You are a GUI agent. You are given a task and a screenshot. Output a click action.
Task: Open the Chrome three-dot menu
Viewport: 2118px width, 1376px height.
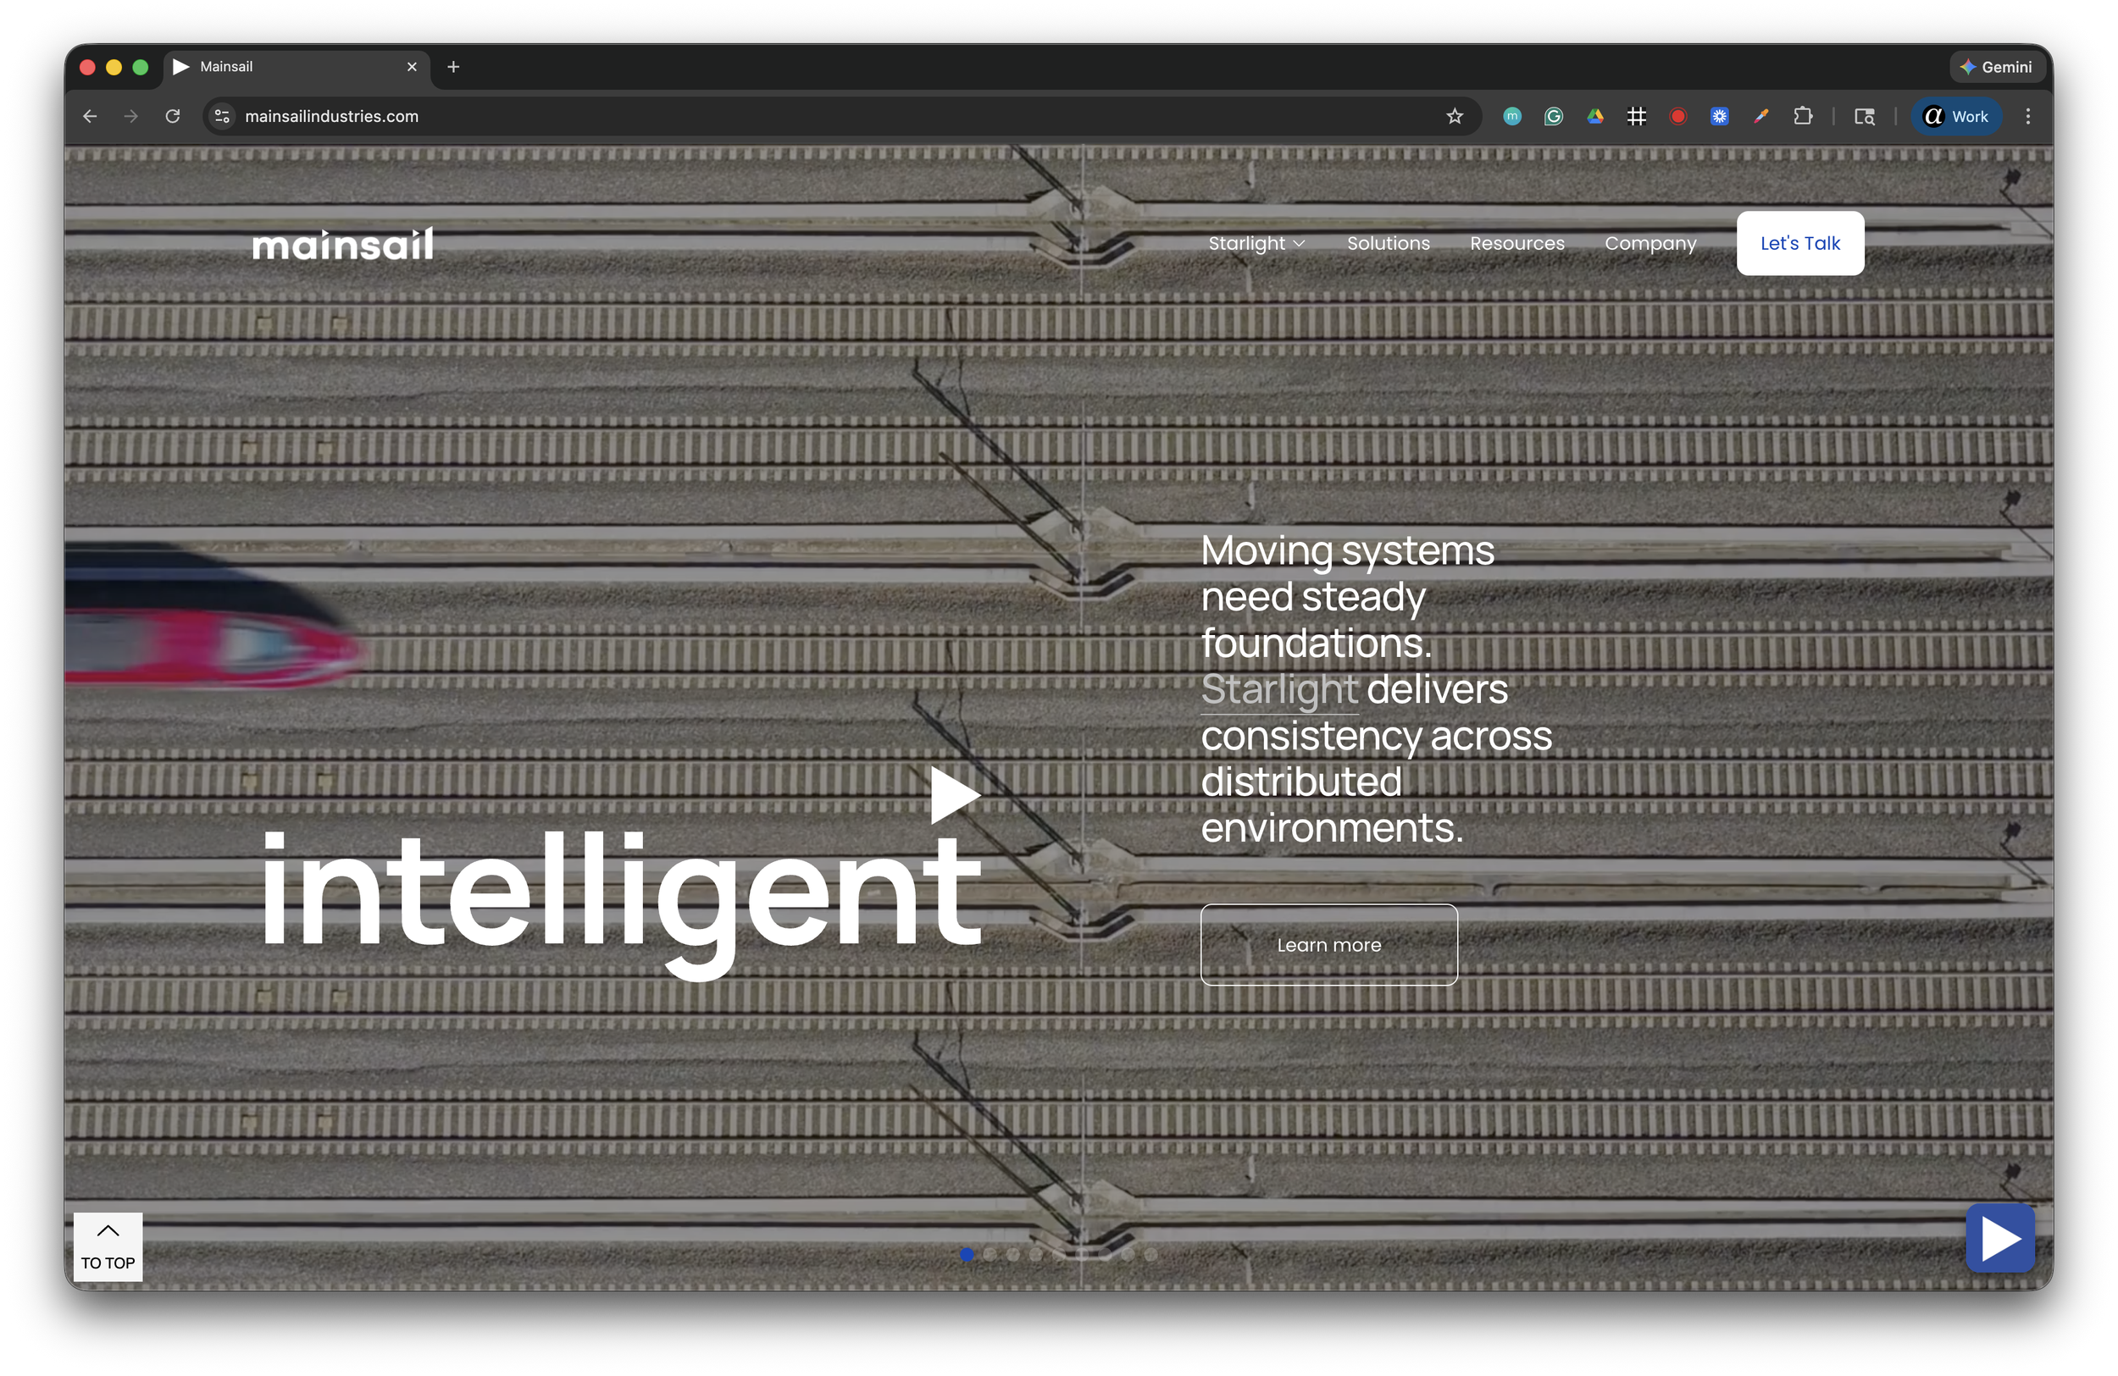(2028, 117)
